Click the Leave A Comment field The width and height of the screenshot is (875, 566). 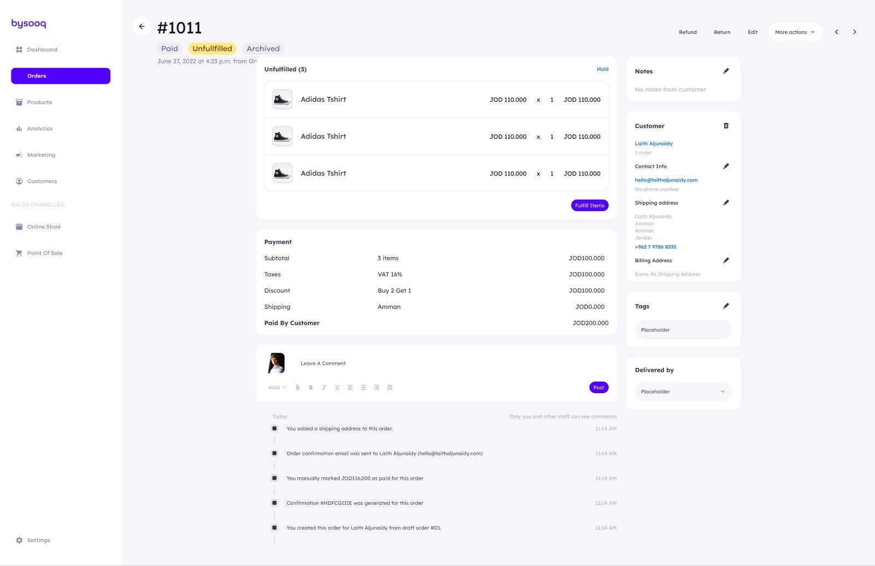(323, 363)
